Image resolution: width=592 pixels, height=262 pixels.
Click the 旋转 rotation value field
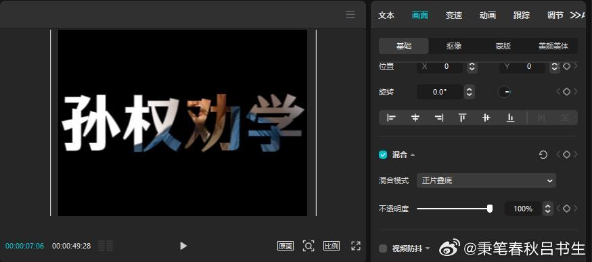pos(440,92)
